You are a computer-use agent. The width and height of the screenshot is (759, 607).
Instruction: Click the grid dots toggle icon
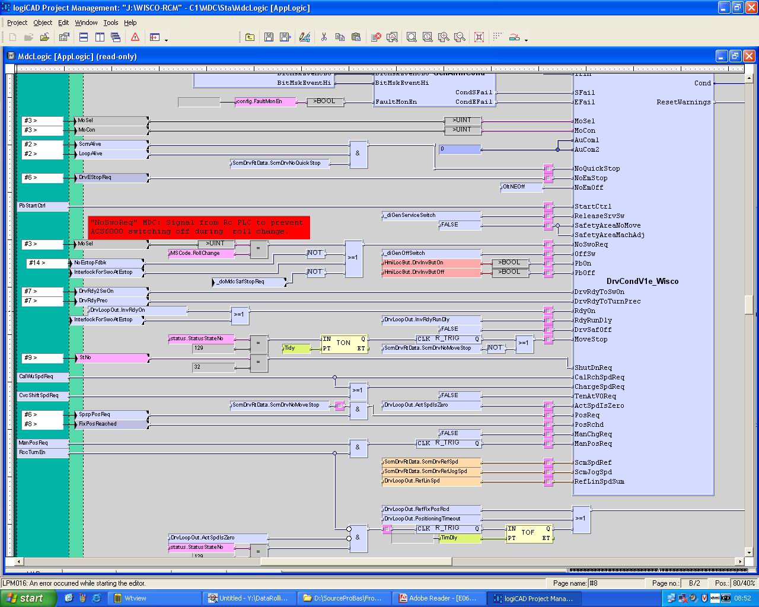[498, 37]
